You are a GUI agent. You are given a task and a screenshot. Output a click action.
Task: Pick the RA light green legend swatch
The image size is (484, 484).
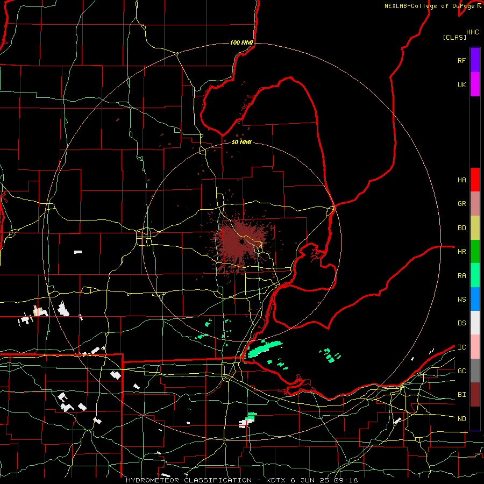(x=475, y=275)
